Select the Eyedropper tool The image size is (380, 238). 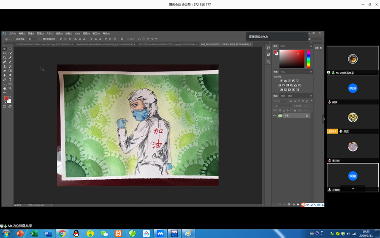coord(10,57)
